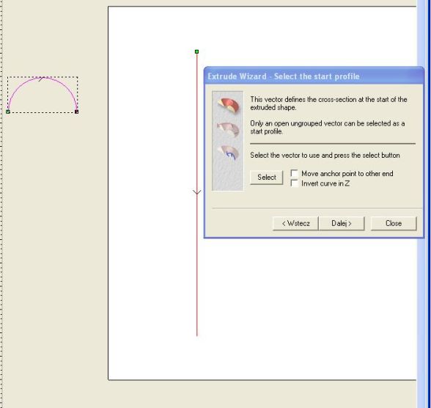
Task: Click the direction marker at the arc's top
Action: (42, 79)
